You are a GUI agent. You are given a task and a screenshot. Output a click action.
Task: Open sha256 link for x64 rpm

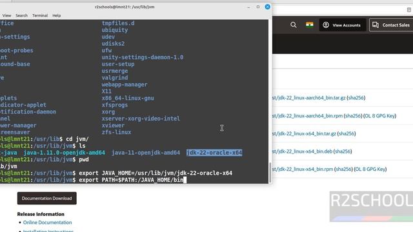[343, 169]
